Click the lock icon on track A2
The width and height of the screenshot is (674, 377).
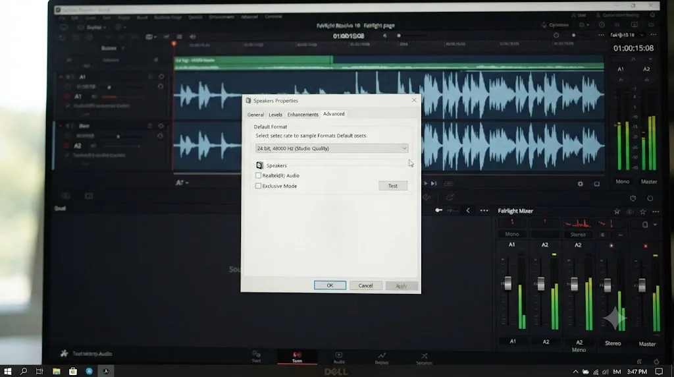(x=149, y=126)
